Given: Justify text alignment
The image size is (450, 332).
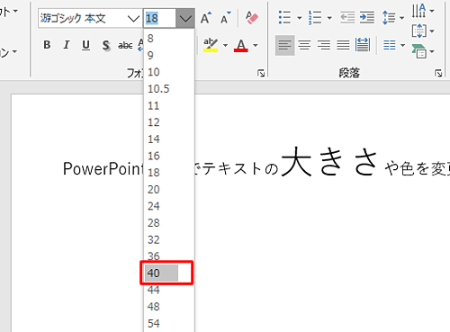Looking at the screenshot, I should click(343, 45).
